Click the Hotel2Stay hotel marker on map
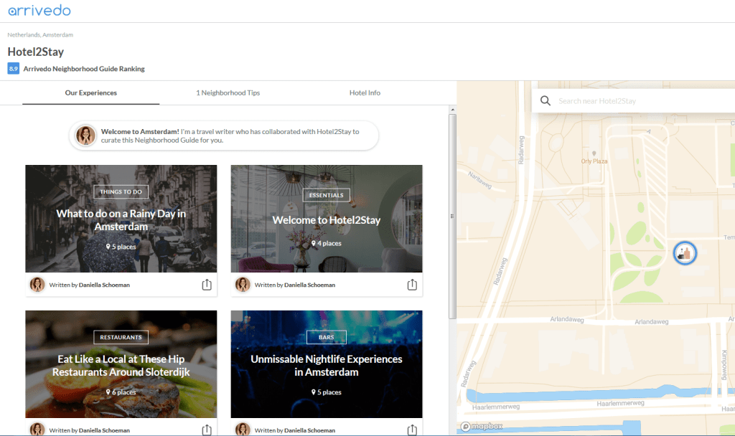735x436 pixels. pos(685,253)
